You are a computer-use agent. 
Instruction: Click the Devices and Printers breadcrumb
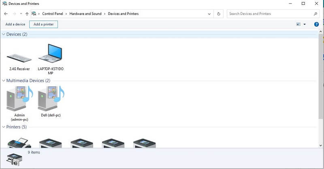click(123, 14)
